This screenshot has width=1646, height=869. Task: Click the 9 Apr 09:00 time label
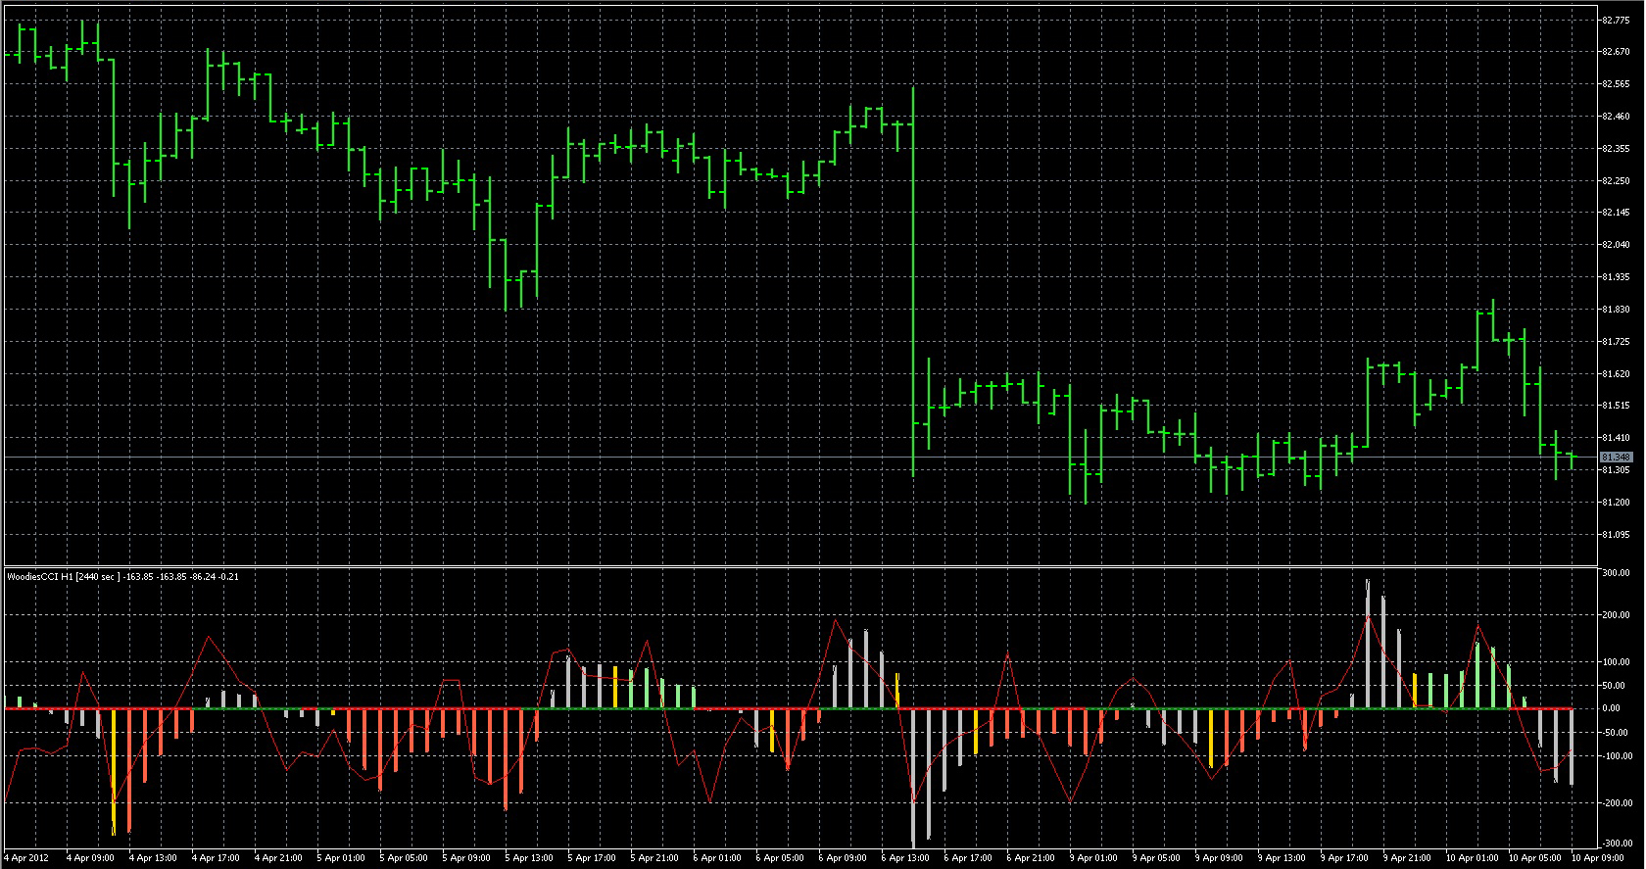[1219, 858]
